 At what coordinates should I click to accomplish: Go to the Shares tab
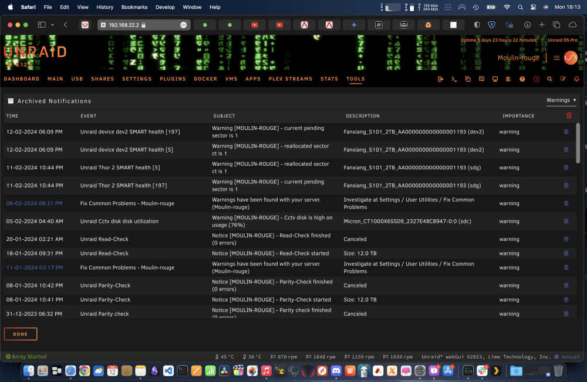click(103, 79)
